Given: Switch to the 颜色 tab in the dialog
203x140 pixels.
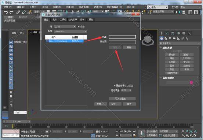Looking at the screenshot, I should coord(91,19).
